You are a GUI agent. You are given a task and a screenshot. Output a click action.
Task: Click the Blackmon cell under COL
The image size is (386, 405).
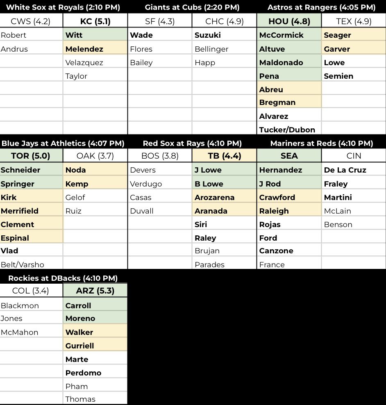(x=31, y=305)
